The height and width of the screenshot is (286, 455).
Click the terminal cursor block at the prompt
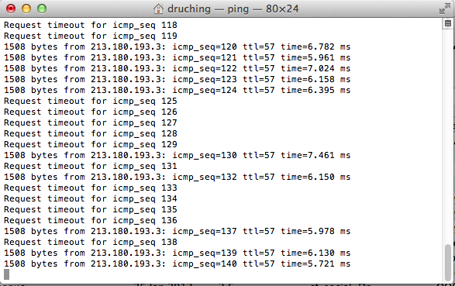tap(6, 274)
